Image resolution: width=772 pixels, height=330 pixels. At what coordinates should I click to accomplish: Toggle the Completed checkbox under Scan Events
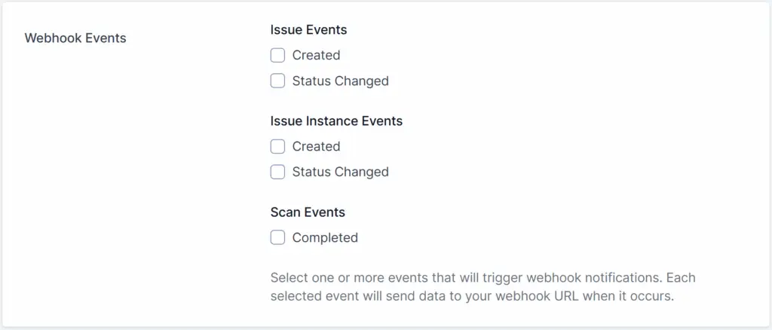pyautogui.click(x=277, y=237)
